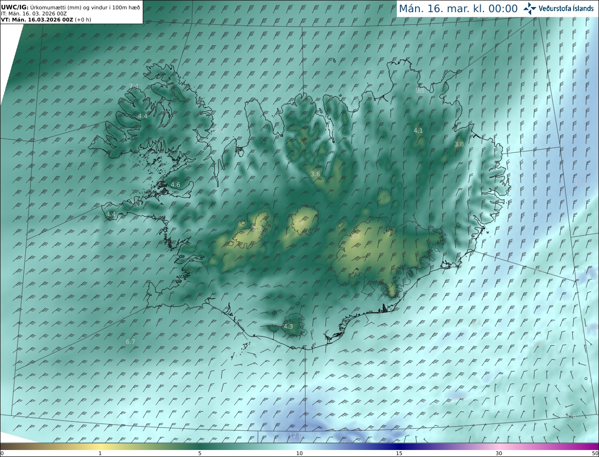Click the 6.7 value over the ocean
This screenshot has width=599, height=457.
(x=131, y=342)
